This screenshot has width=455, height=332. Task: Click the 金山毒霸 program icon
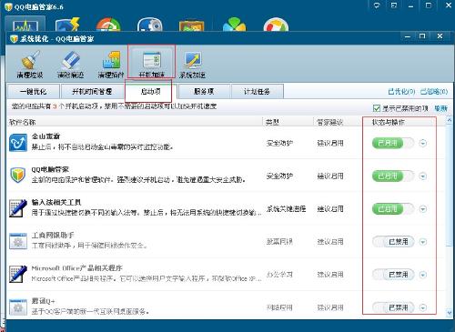[x=18, y=143]
